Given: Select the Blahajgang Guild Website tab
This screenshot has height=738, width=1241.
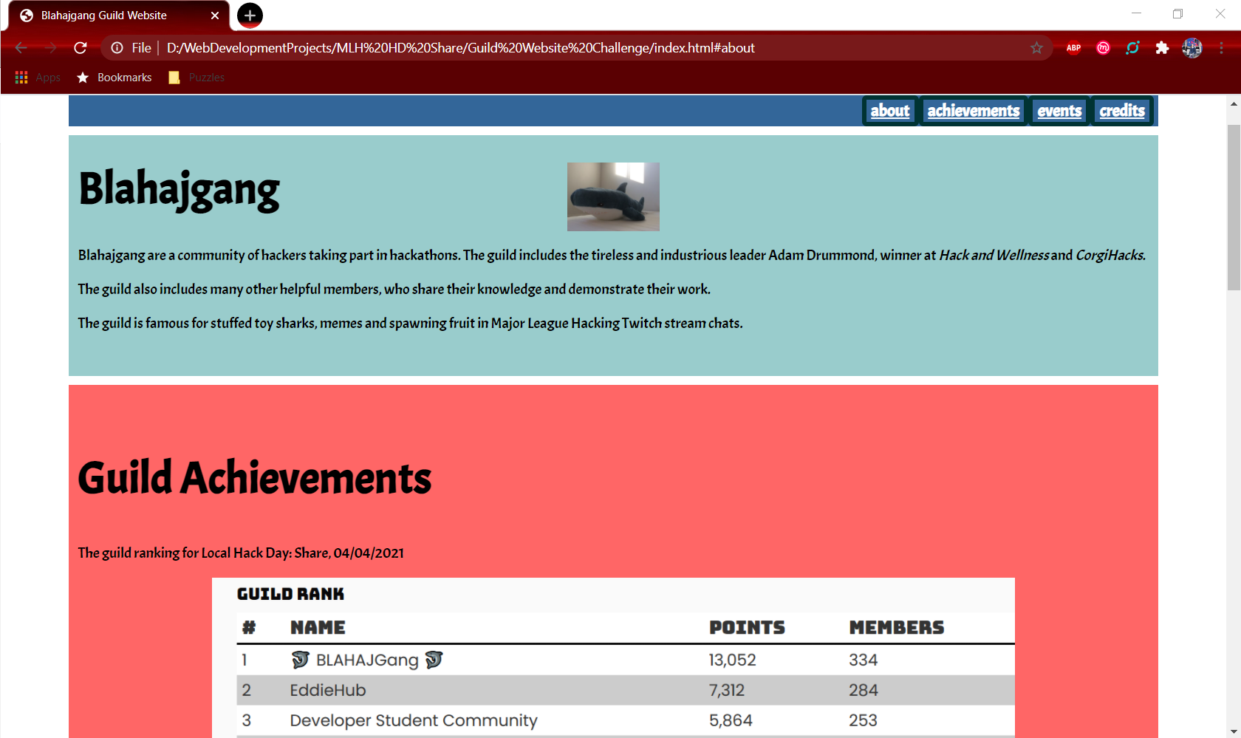Looking at the screenshot, I should tap(118, 16).
